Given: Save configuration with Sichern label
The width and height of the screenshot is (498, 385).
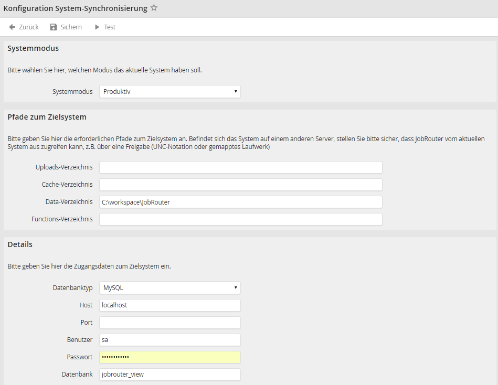Looking at the screenshot, I should (71, 27).
